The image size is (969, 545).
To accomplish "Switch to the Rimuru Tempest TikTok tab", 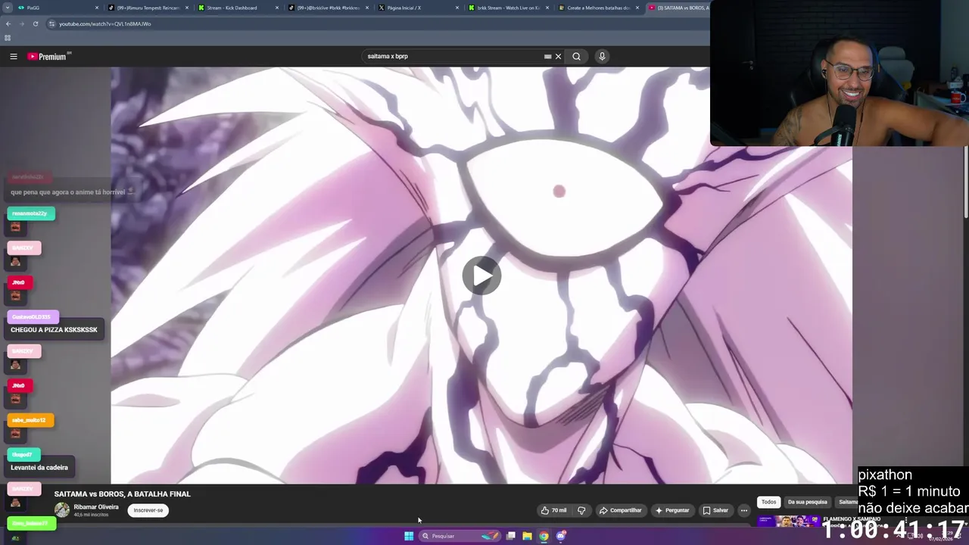I will tap(148, 8).
